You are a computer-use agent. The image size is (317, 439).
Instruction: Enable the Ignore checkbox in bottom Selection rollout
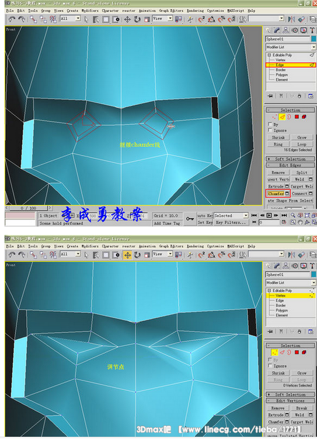(270, 366)
